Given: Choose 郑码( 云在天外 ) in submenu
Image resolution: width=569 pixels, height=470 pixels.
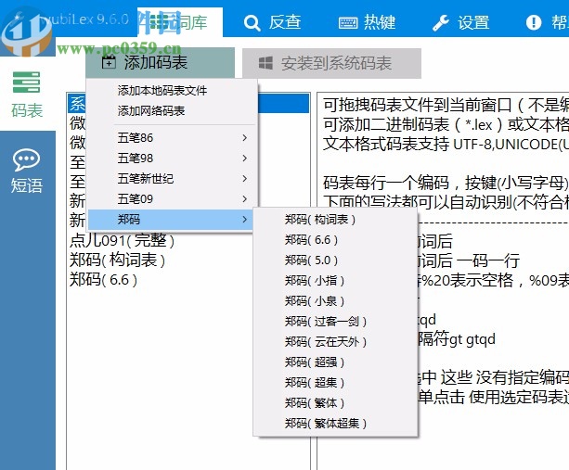Looking at the screenshot, I should tap(335, 341).
